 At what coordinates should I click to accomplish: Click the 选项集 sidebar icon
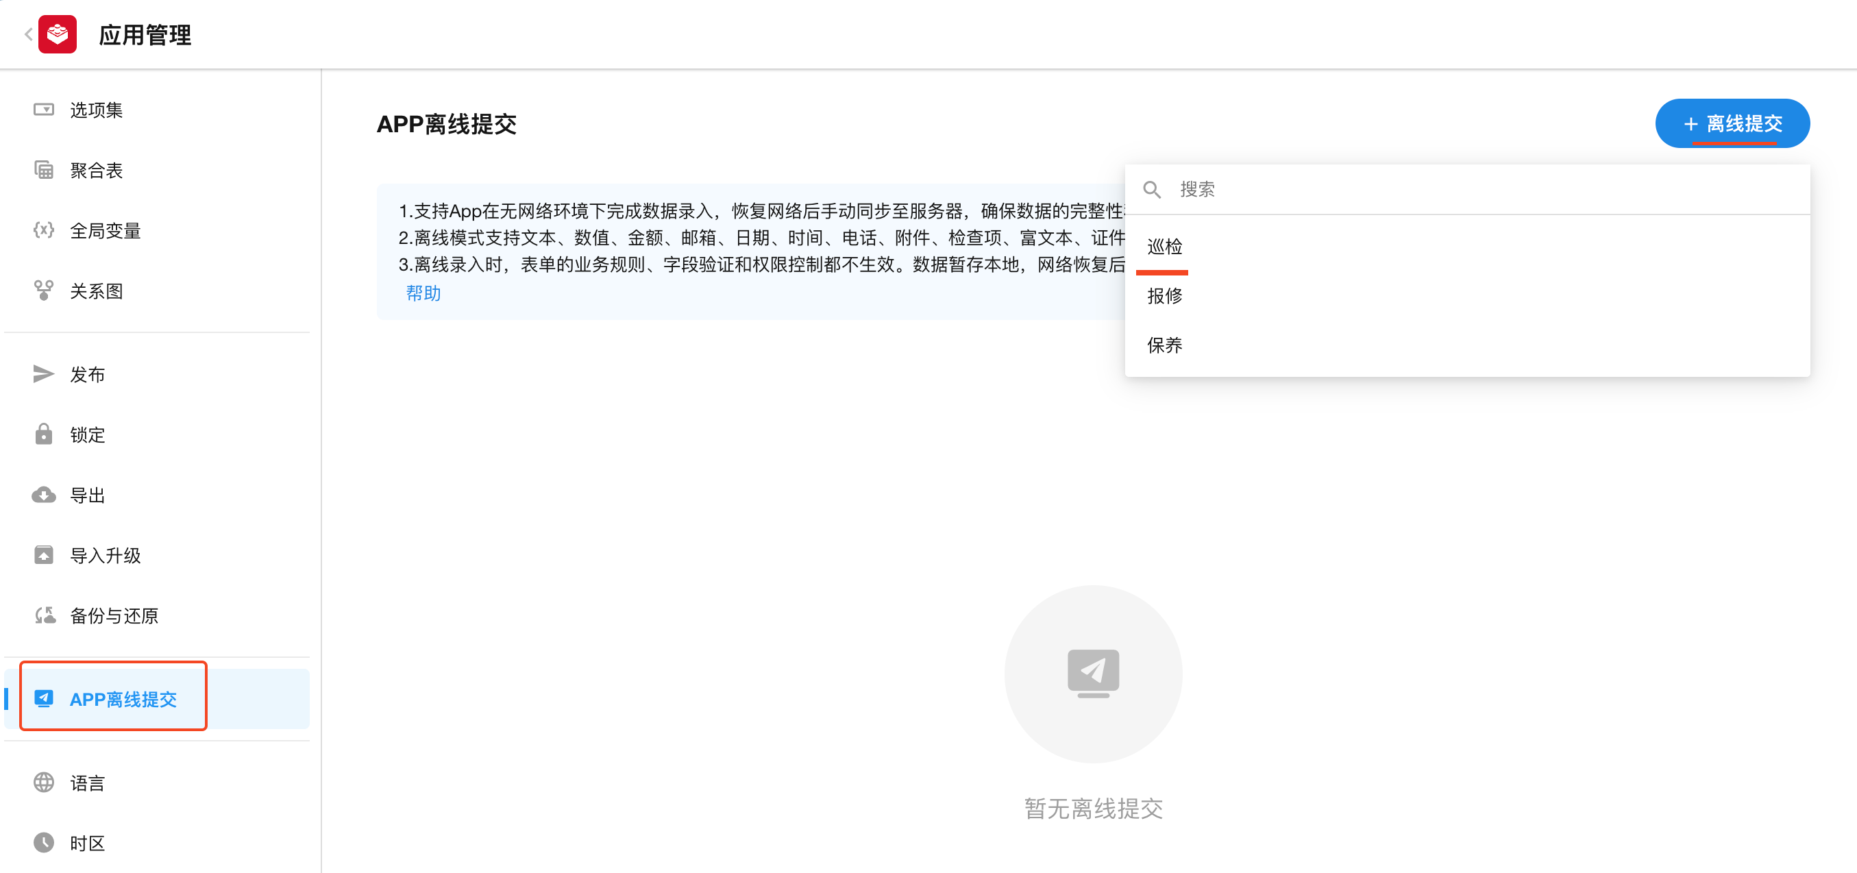[x=43, y=110]
